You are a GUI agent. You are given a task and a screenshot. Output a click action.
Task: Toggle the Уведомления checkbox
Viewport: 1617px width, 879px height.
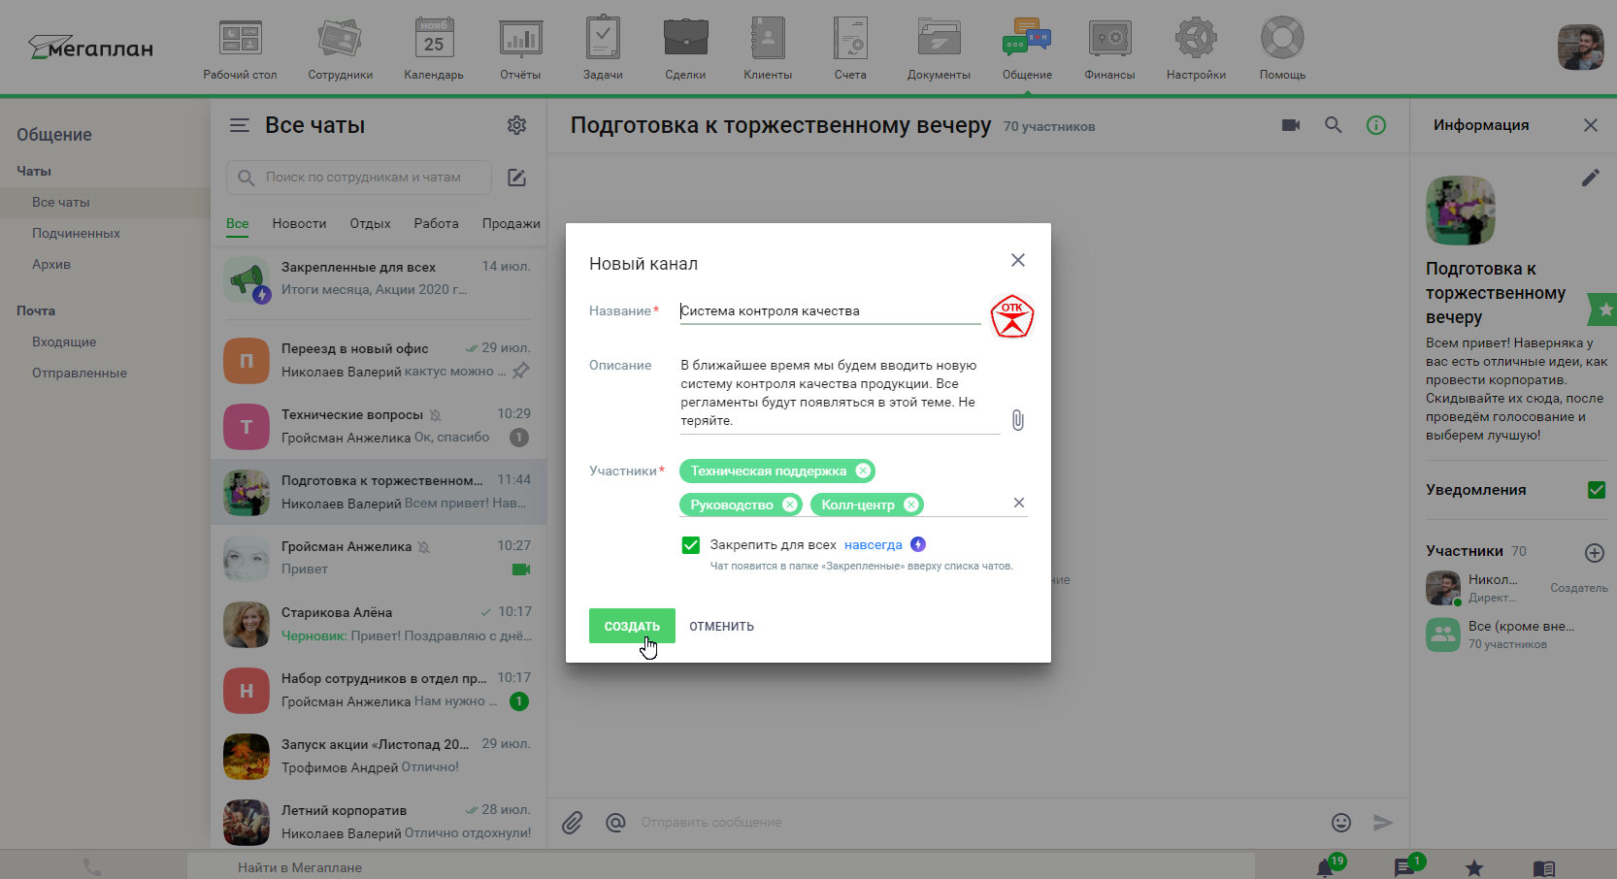click(x=1597, y=490)
